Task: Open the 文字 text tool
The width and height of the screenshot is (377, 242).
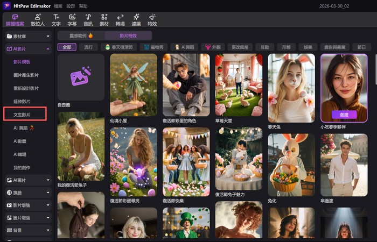Action: (x=56, y=20)
